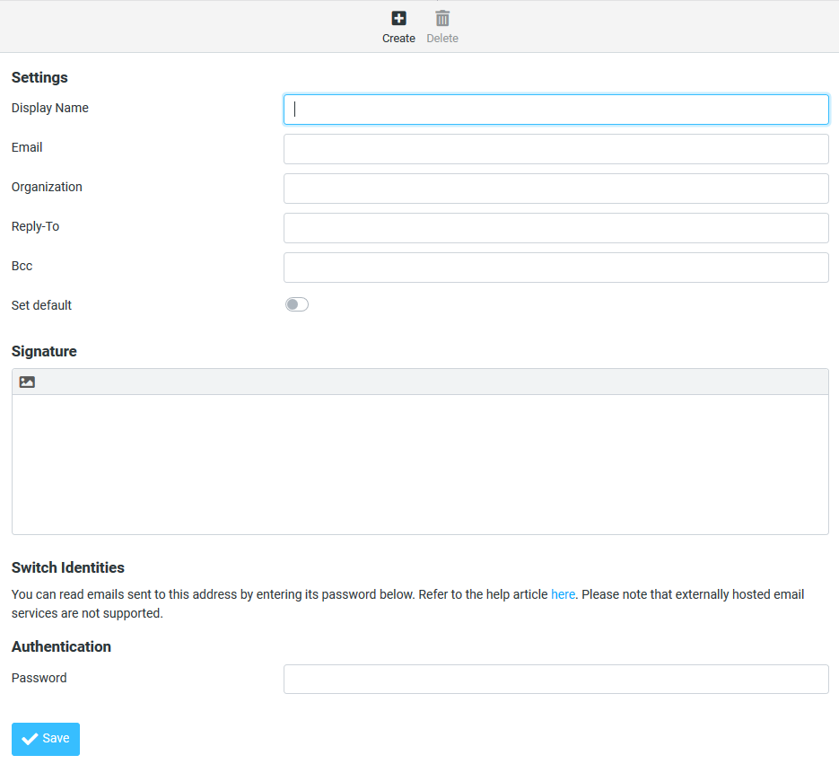Click the "Delete" text label in toolbar
839x764 pixels.
442,39
